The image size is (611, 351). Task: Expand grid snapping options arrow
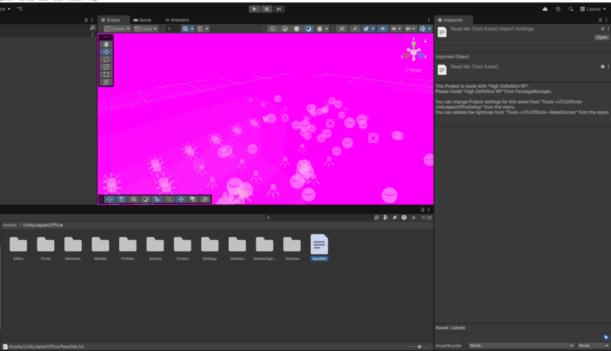(207, 29)
